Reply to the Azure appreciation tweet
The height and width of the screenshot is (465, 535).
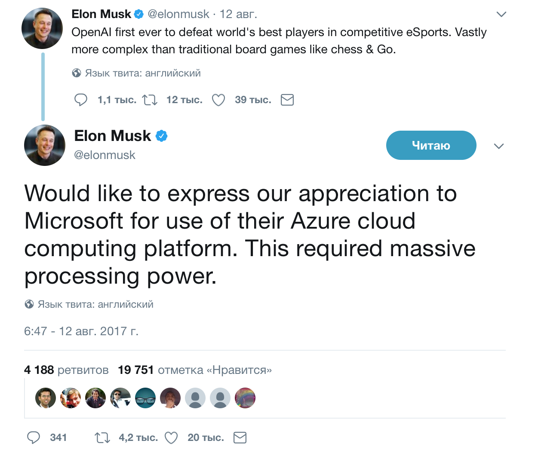pyautogui.click(x=34, y=437)
